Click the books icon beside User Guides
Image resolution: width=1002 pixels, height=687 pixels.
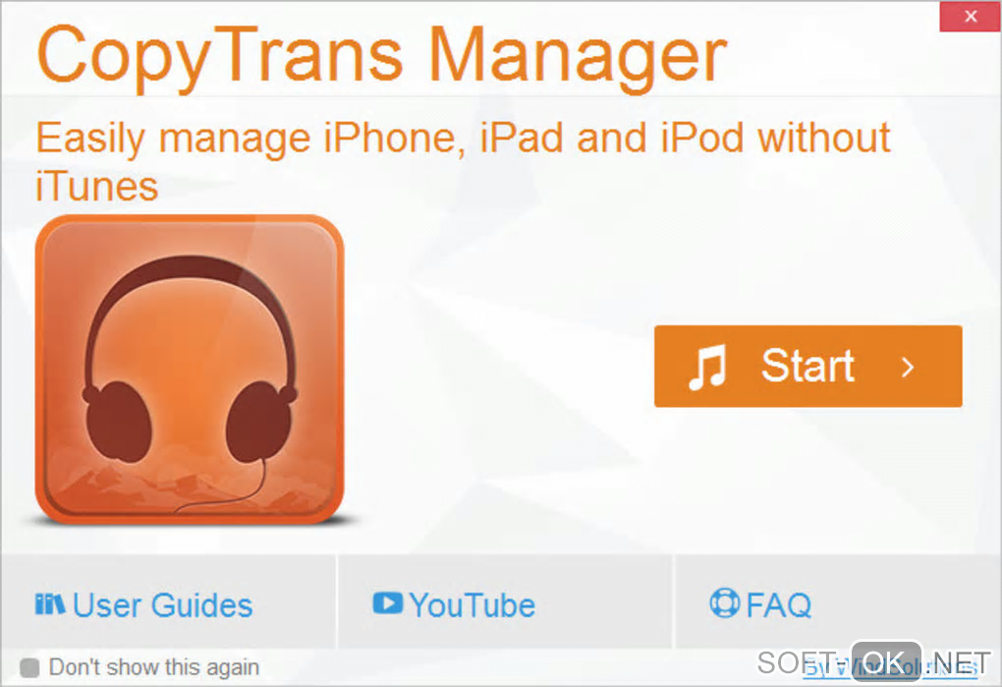pyautogui.click(x=50, y=603)
